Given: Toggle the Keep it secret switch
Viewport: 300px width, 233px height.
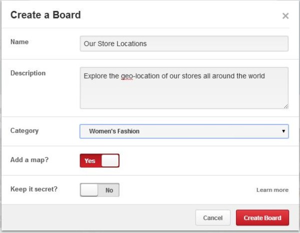Looking at the screenshot, I should click(99, 190).
